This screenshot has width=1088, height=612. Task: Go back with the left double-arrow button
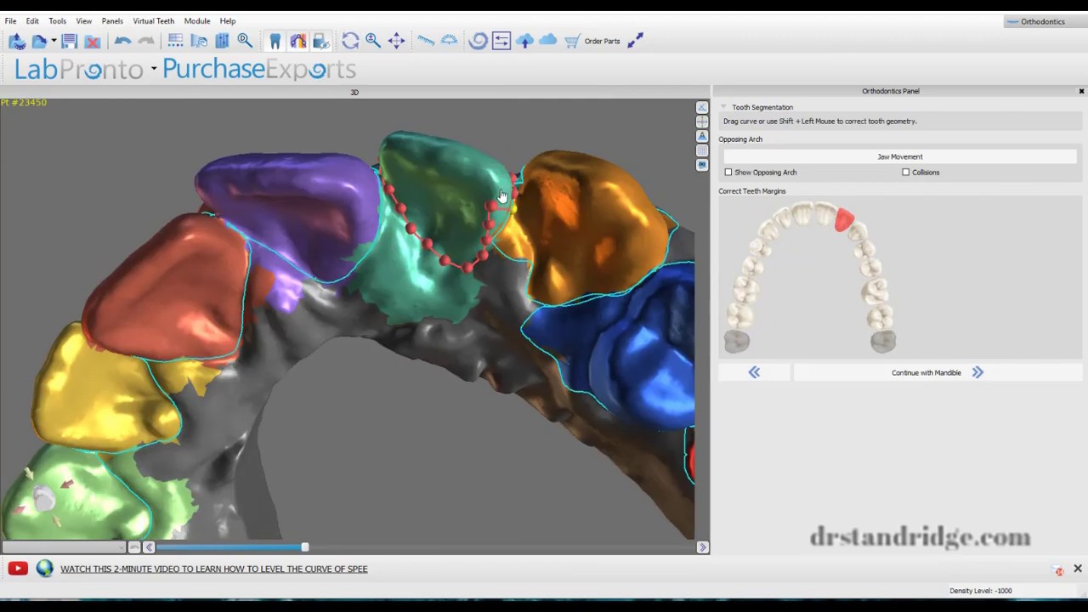754,372
